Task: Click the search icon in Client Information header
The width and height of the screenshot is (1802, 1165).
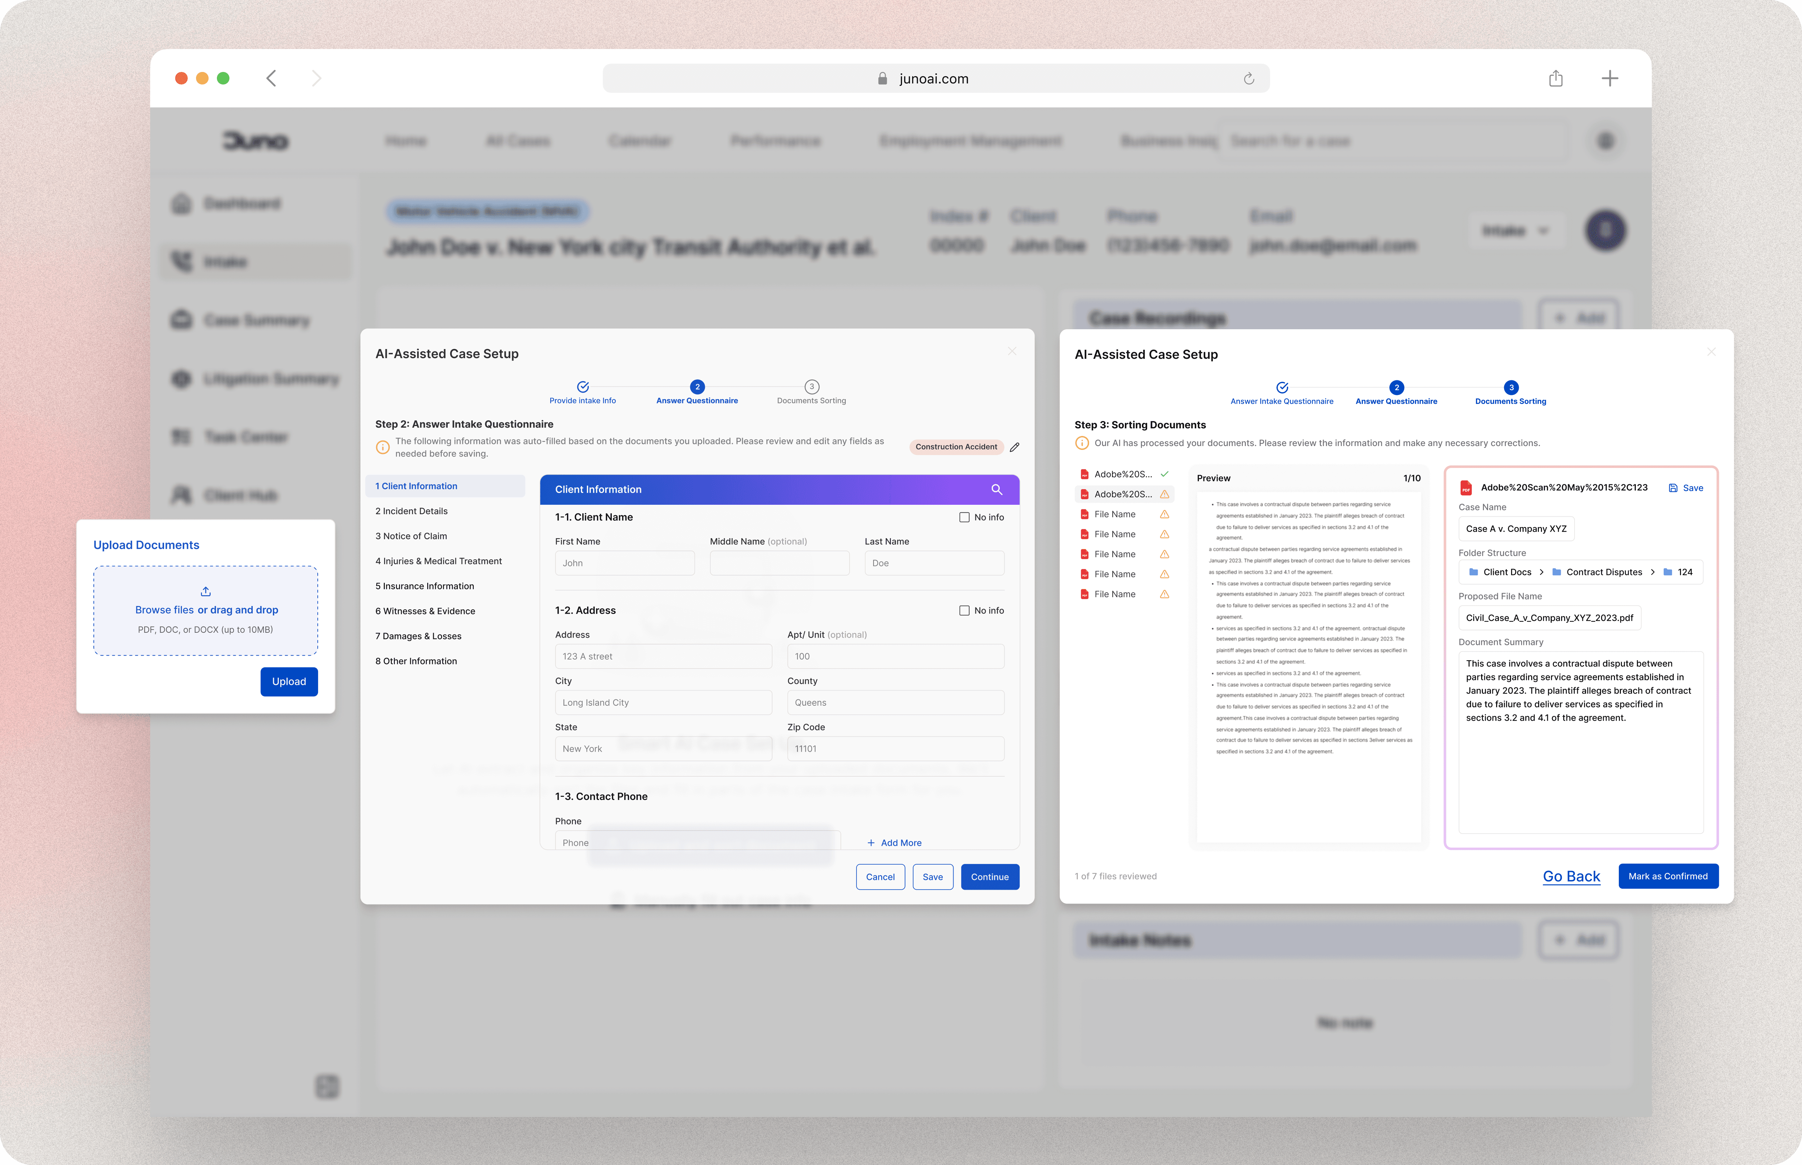Action: point(997,490)
